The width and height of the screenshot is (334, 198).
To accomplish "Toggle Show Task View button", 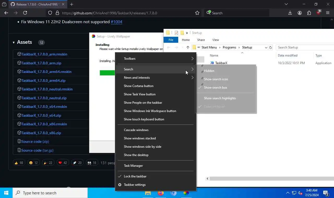I will (156, 94).
